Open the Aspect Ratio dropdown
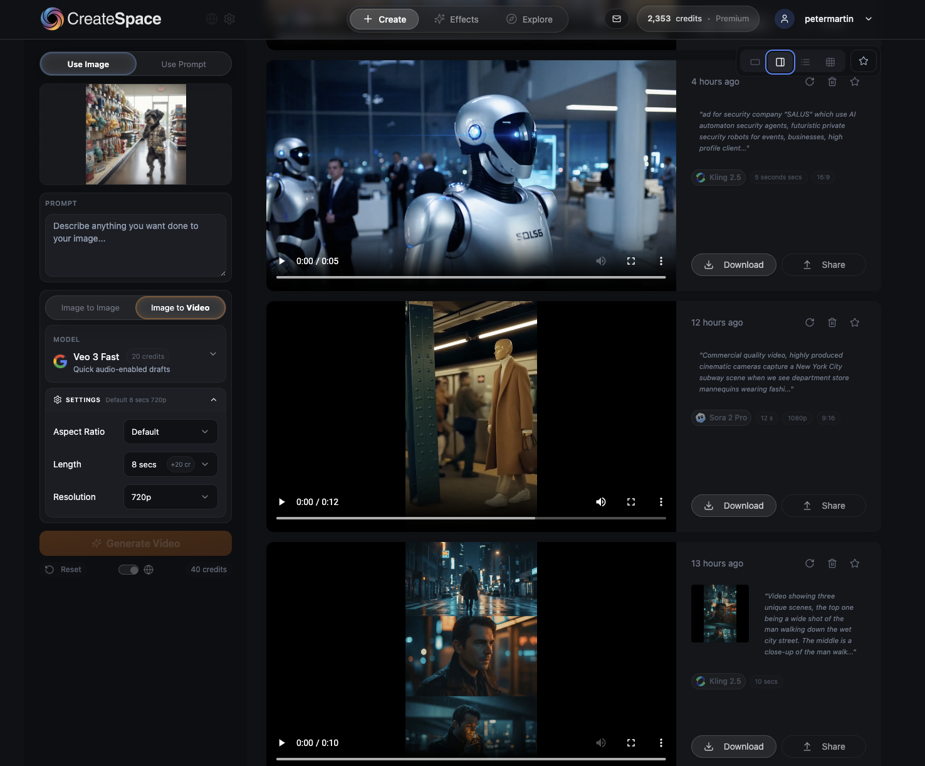Image resolution: width=925 pixels, height=766 pixels. pos(170,432)
